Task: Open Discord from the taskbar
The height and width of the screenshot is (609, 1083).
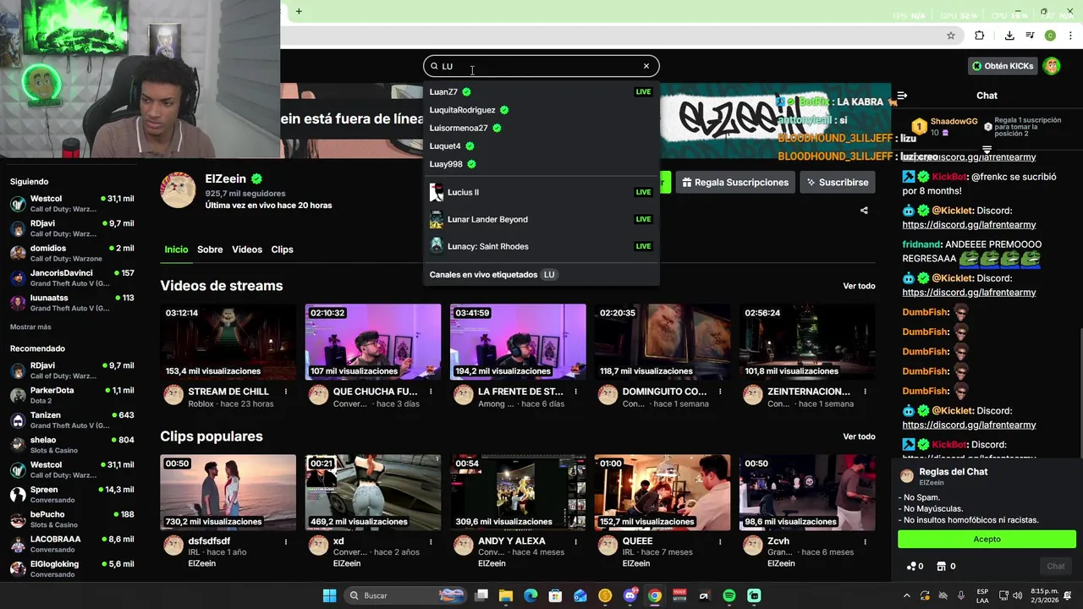Action: coord(629,595)
